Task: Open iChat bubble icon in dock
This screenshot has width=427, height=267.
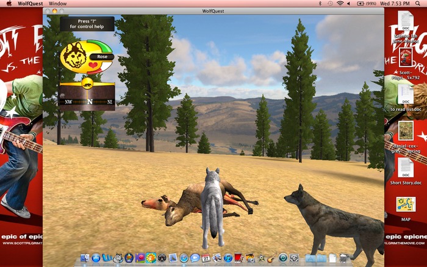Action: 195,258
